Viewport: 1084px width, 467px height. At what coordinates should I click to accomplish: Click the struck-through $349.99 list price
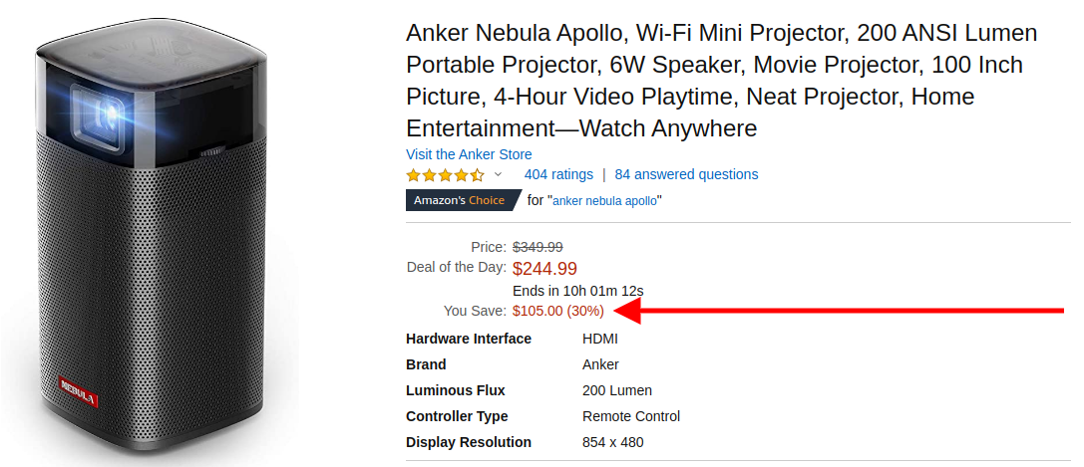click(538, 247)
